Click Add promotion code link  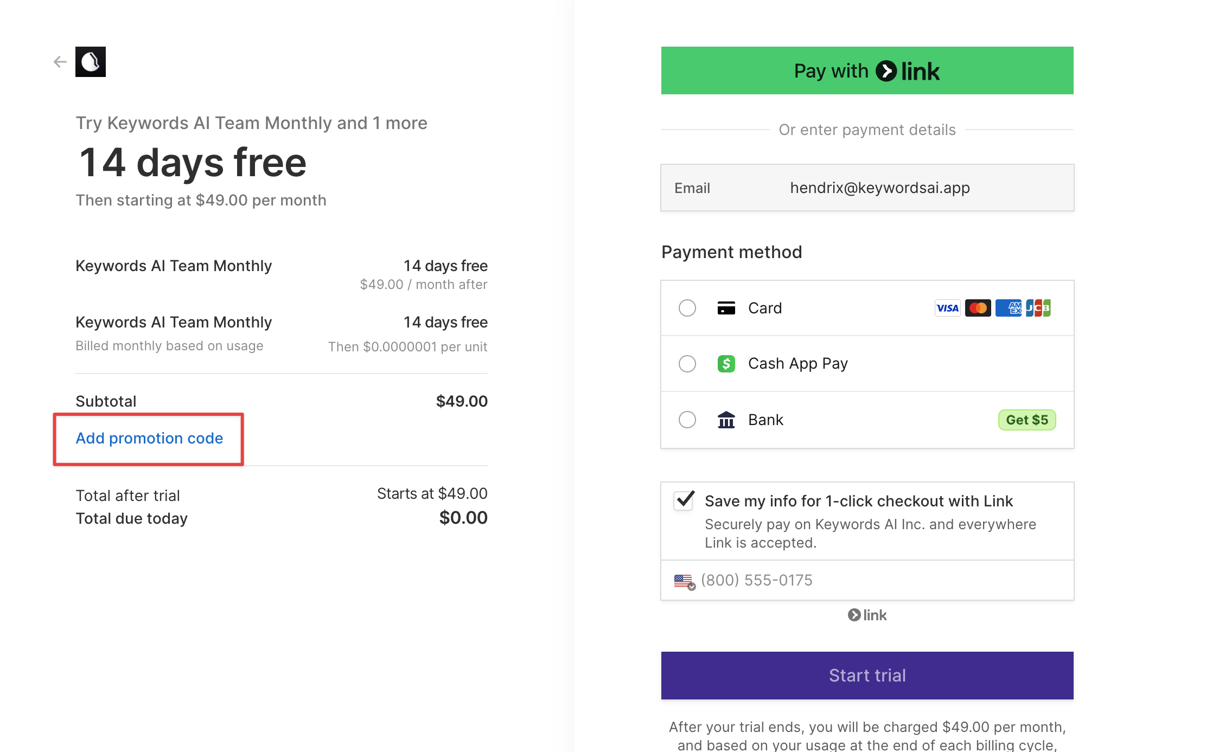pyautogui.click(x=149, y=438)
